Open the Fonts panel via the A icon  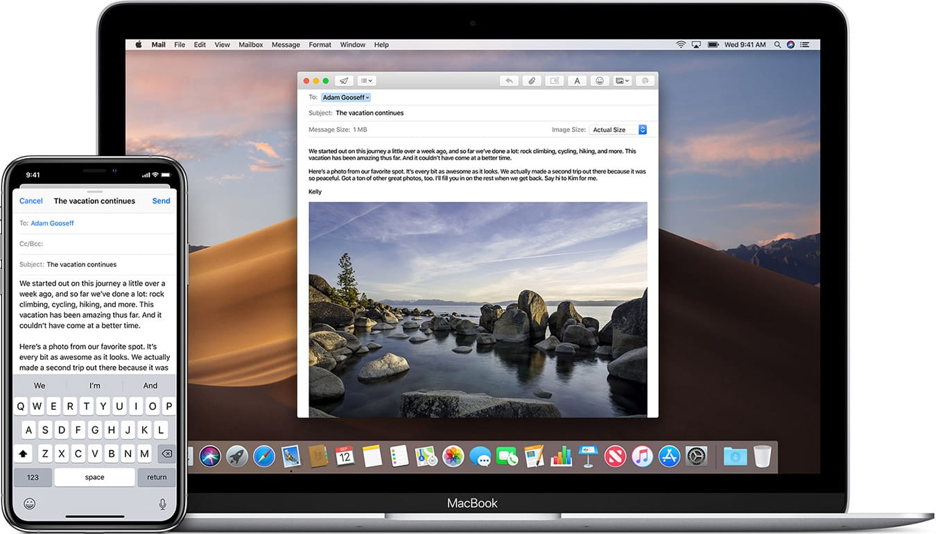point(577,80)
